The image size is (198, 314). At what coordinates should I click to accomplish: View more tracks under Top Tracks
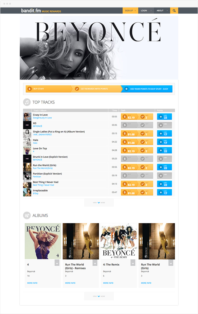(x=99, y=202)
